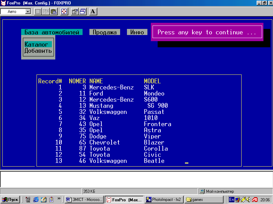Click the 20:06 clock in tray
273x204 pixels.
click(x=265, y=200)
